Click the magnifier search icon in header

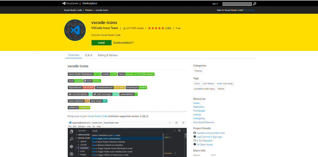255,4
